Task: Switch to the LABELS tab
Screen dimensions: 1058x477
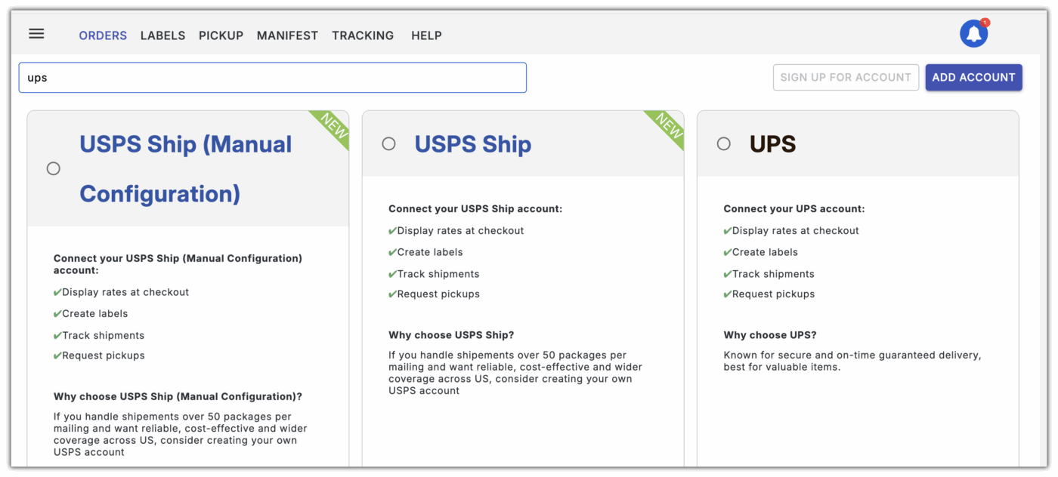Action: pyautogui.click(x=162, y=35)
